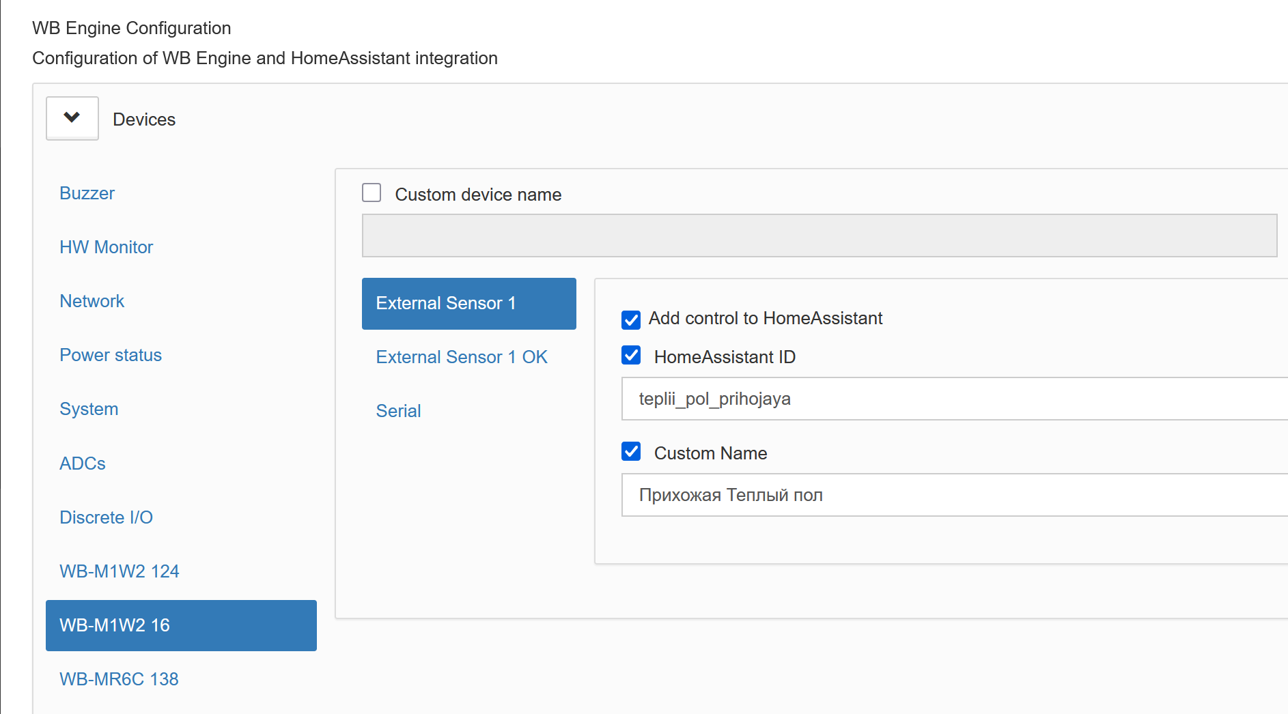This screenshot has height=714, width=1288.
Task: Click the selected WB-M1W2 16 device
Action: [180, 625]
